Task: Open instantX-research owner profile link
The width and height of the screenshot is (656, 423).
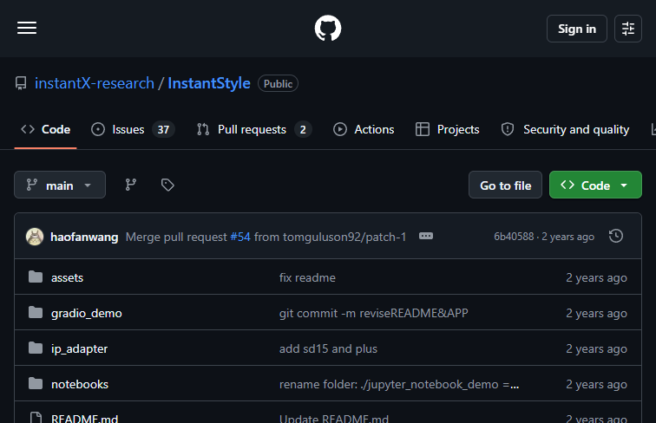Action: coord(95,83)
